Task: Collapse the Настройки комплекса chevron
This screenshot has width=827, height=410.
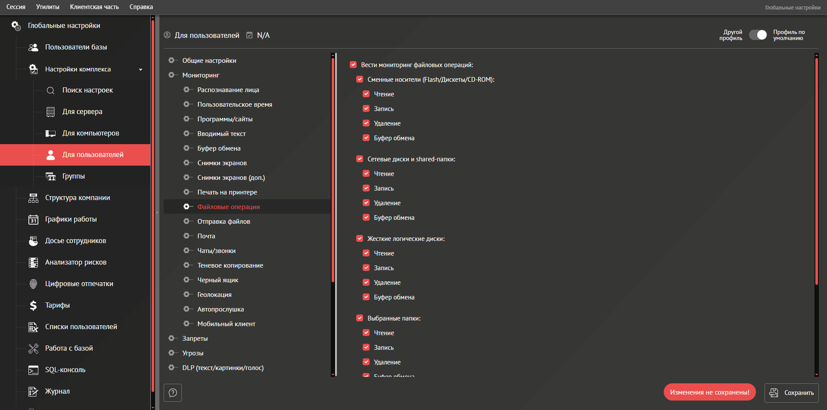Action: point(140,69)
